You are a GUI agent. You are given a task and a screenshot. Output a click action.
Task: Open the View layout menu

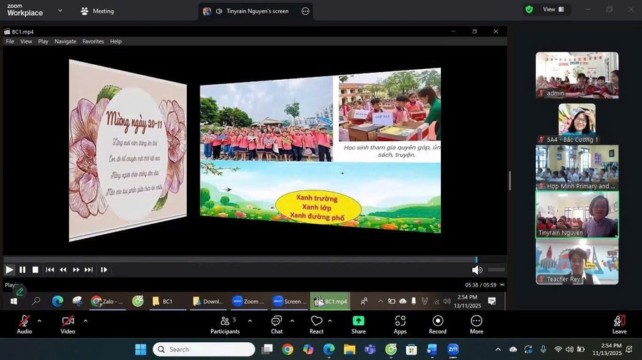554,9
